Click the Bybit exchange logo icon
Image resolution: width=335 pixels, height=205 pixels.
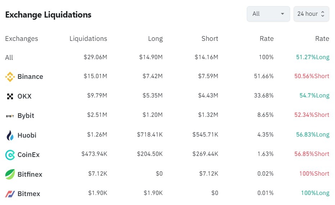click(x=10, y=116)
